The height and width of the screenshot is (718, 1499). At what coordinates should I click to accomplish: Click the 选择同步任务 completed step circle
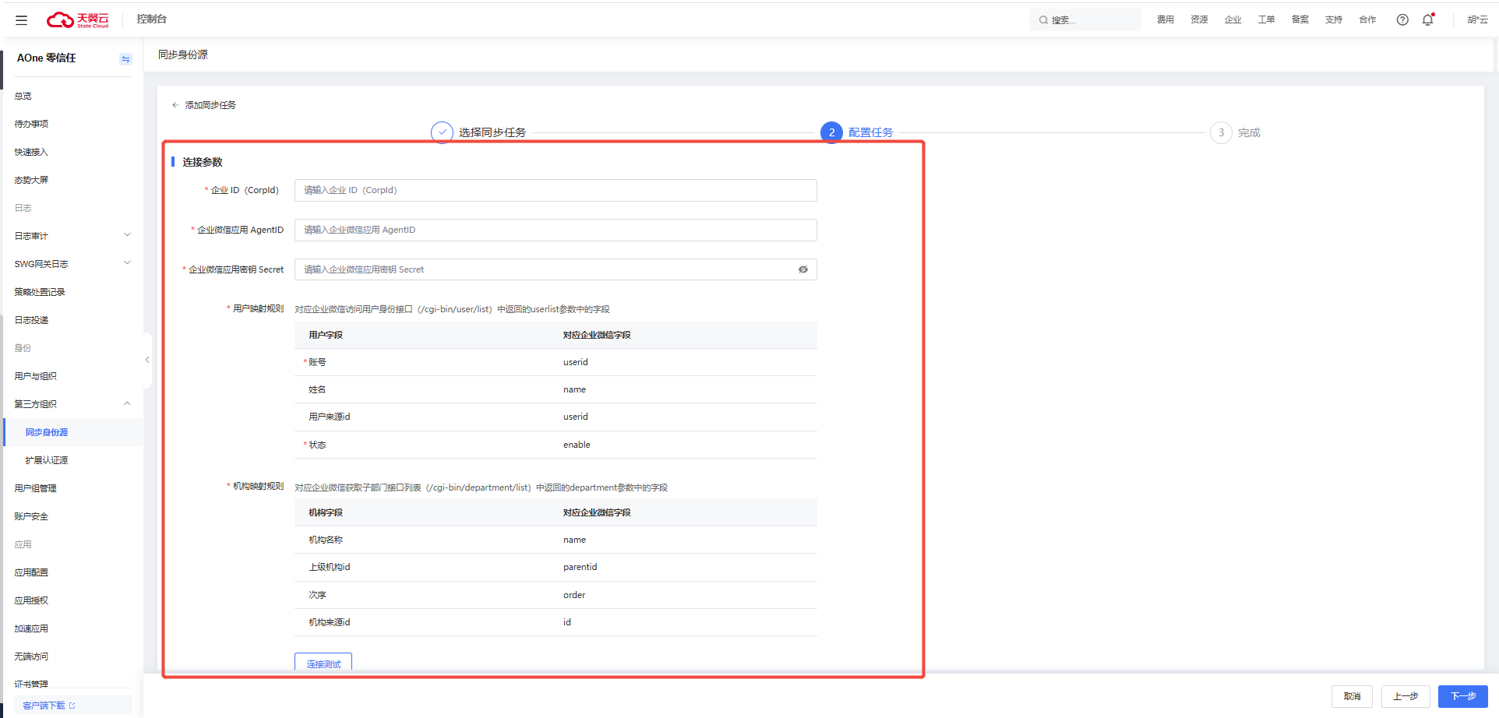442,132
